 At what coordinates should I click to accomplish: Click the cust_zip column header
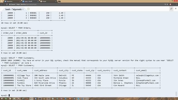click(90, 70)
